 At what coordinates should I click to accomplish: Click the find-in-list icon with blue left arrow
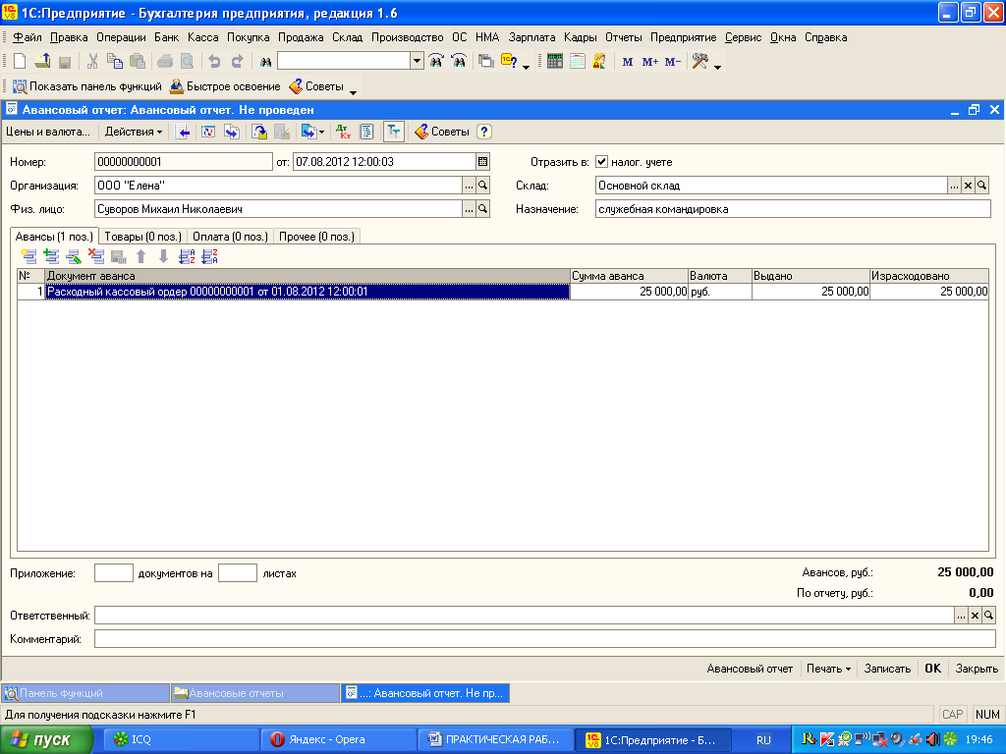[x=182, y=132]
